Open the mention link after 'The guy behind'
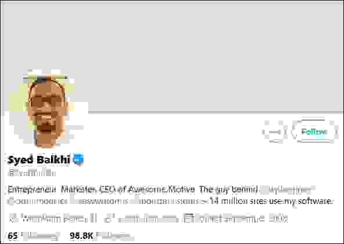Viewport: 344px width, 244px height. (x=287, y=190)
